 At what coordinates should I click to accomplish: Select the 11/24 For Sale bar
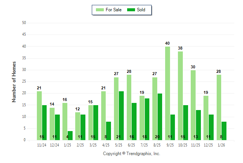[x=39, y=116]
